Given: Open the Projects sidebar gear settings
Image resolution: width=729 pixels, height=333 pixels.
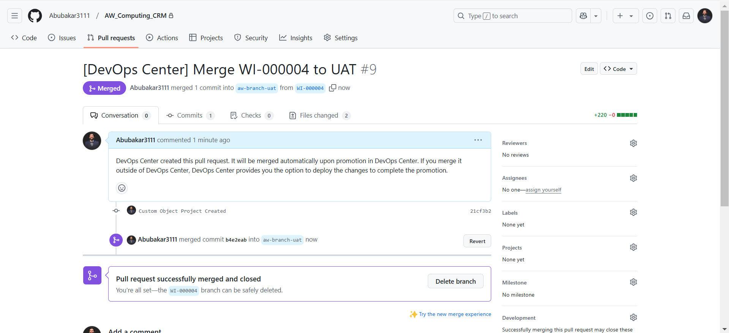Looking at the screenshot, I should click(x=633, y=247).
